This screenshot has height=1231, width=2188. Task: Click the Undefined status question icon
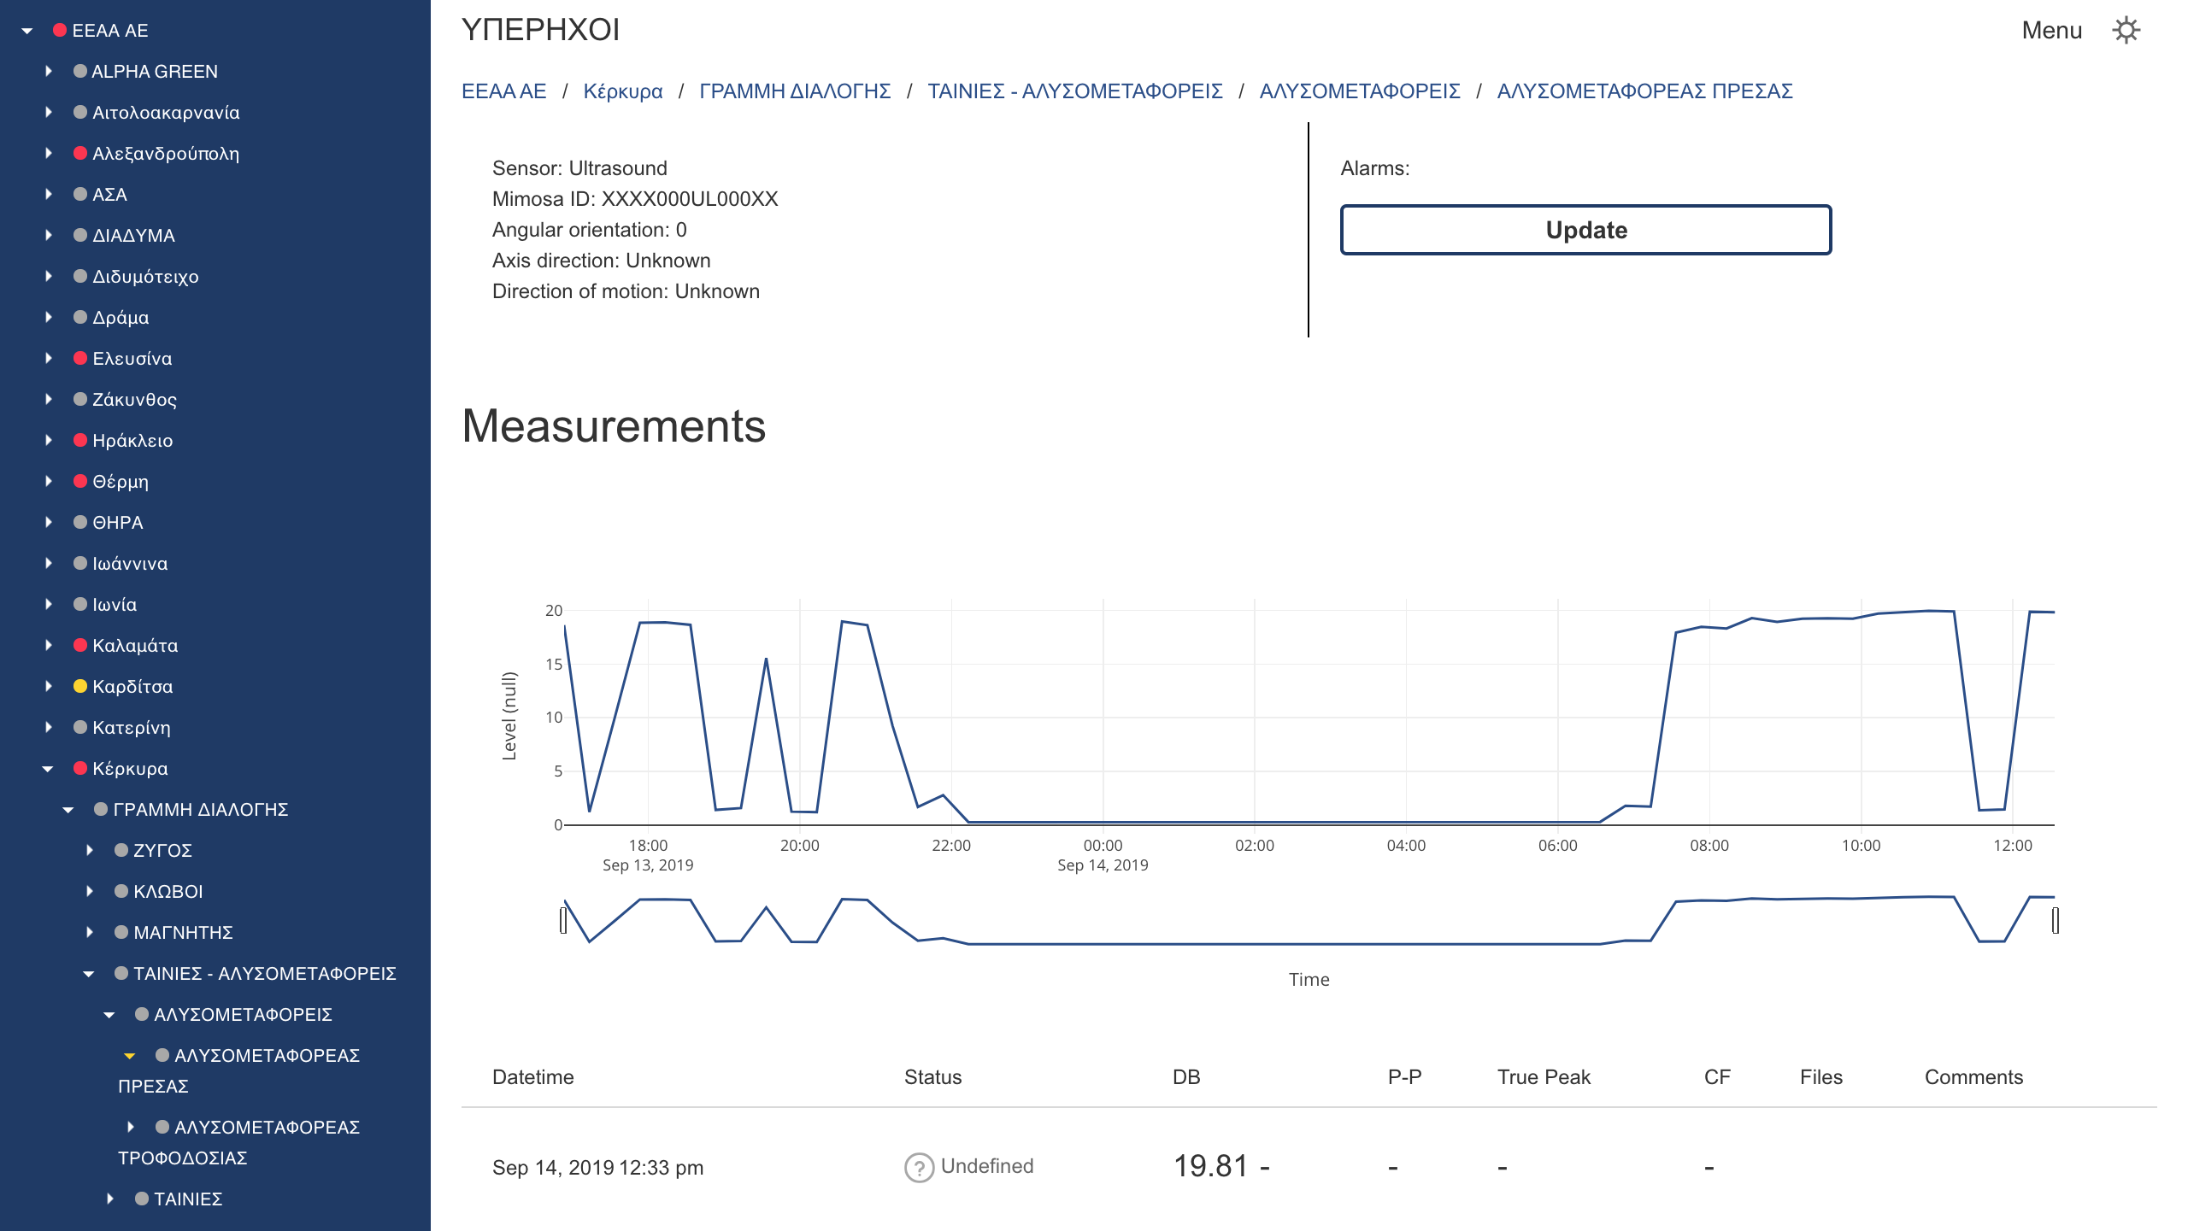click(918, 1166)
